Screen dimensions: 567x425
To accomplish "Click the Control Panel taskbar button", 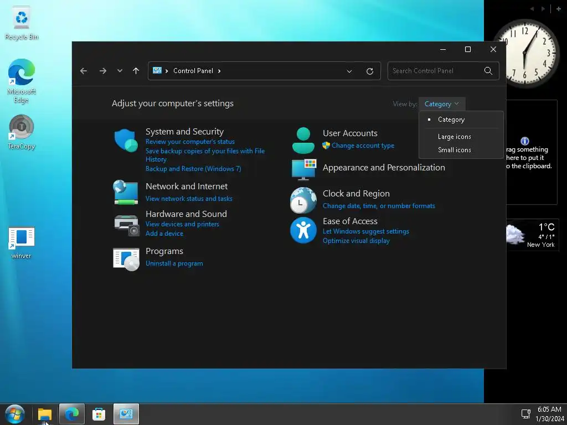I will pyautogui.click(x=126, y=414).
